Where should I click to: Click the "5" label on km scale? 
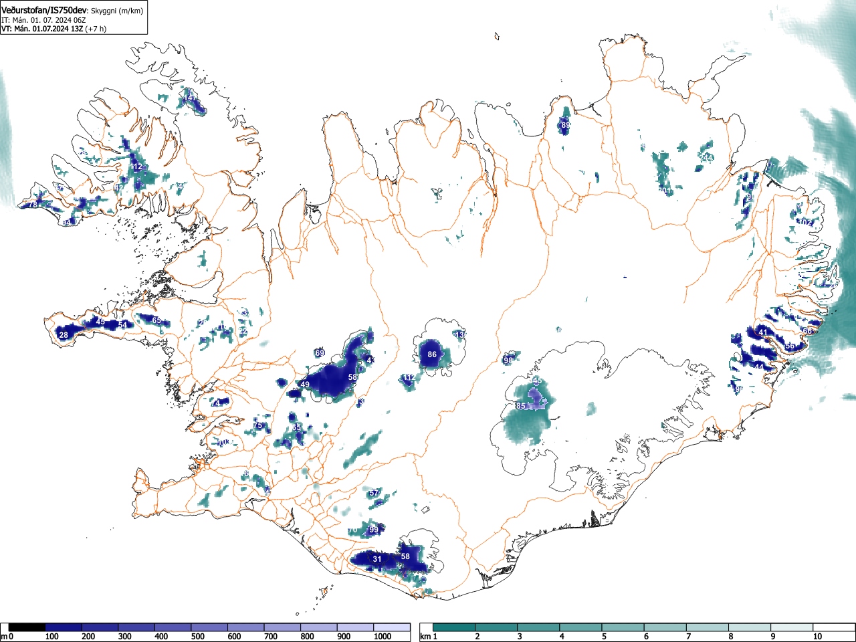tap(604, 637)
